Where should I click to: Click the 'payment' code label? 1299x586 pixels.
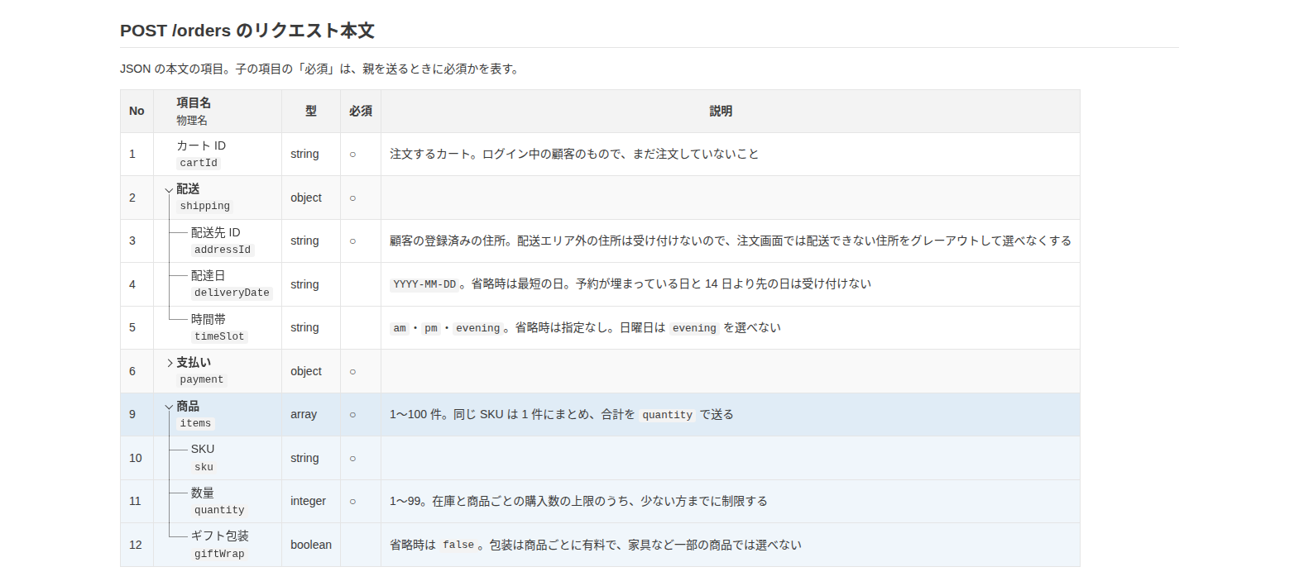coord(202,379)
